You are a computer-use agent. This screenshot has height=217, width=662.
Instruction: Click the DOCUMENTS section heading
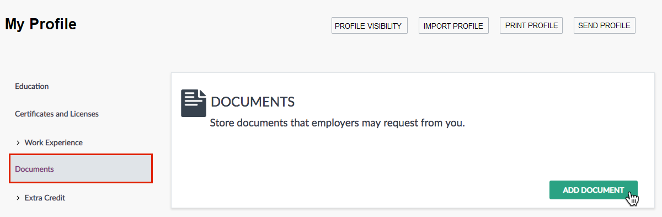253,102
